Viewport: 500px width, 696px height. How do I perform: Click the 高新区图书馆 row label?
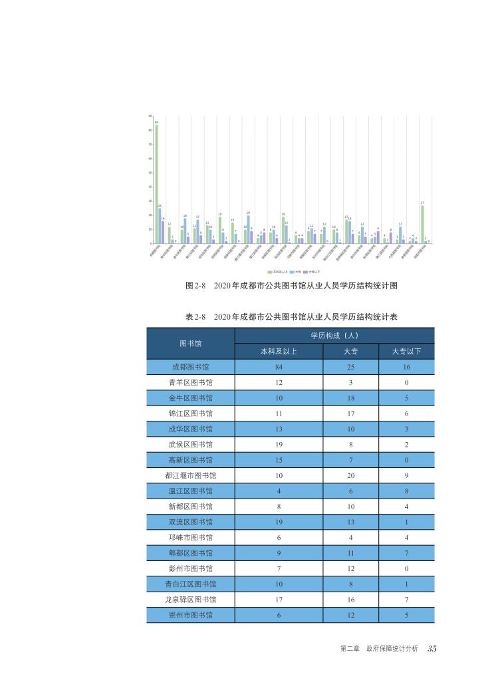point(191,460)
